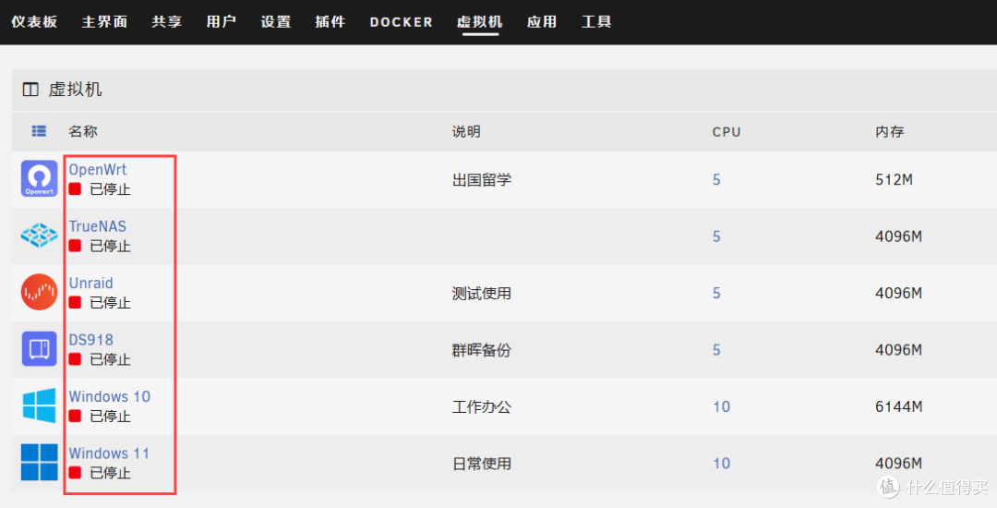997x508 pixels.
Task: Click the 工作办公 description
Action: point(481,407)
